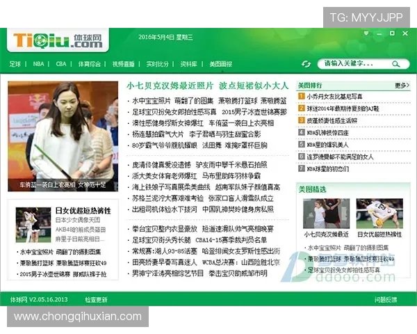
Task: Open the CBA tab
Action: click(x=61, y=64)
